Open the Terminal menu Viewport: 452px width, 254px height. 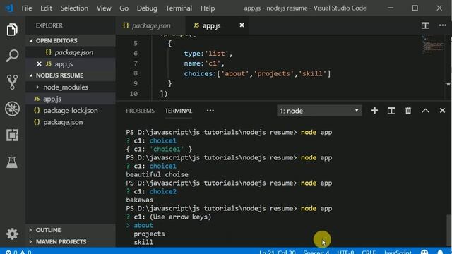coord(179,8)
